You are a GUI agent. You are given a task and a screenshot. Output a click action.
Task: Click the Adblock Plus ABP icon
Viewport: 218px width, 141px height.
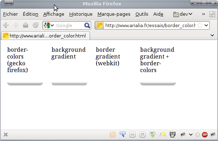pos(205,135)
